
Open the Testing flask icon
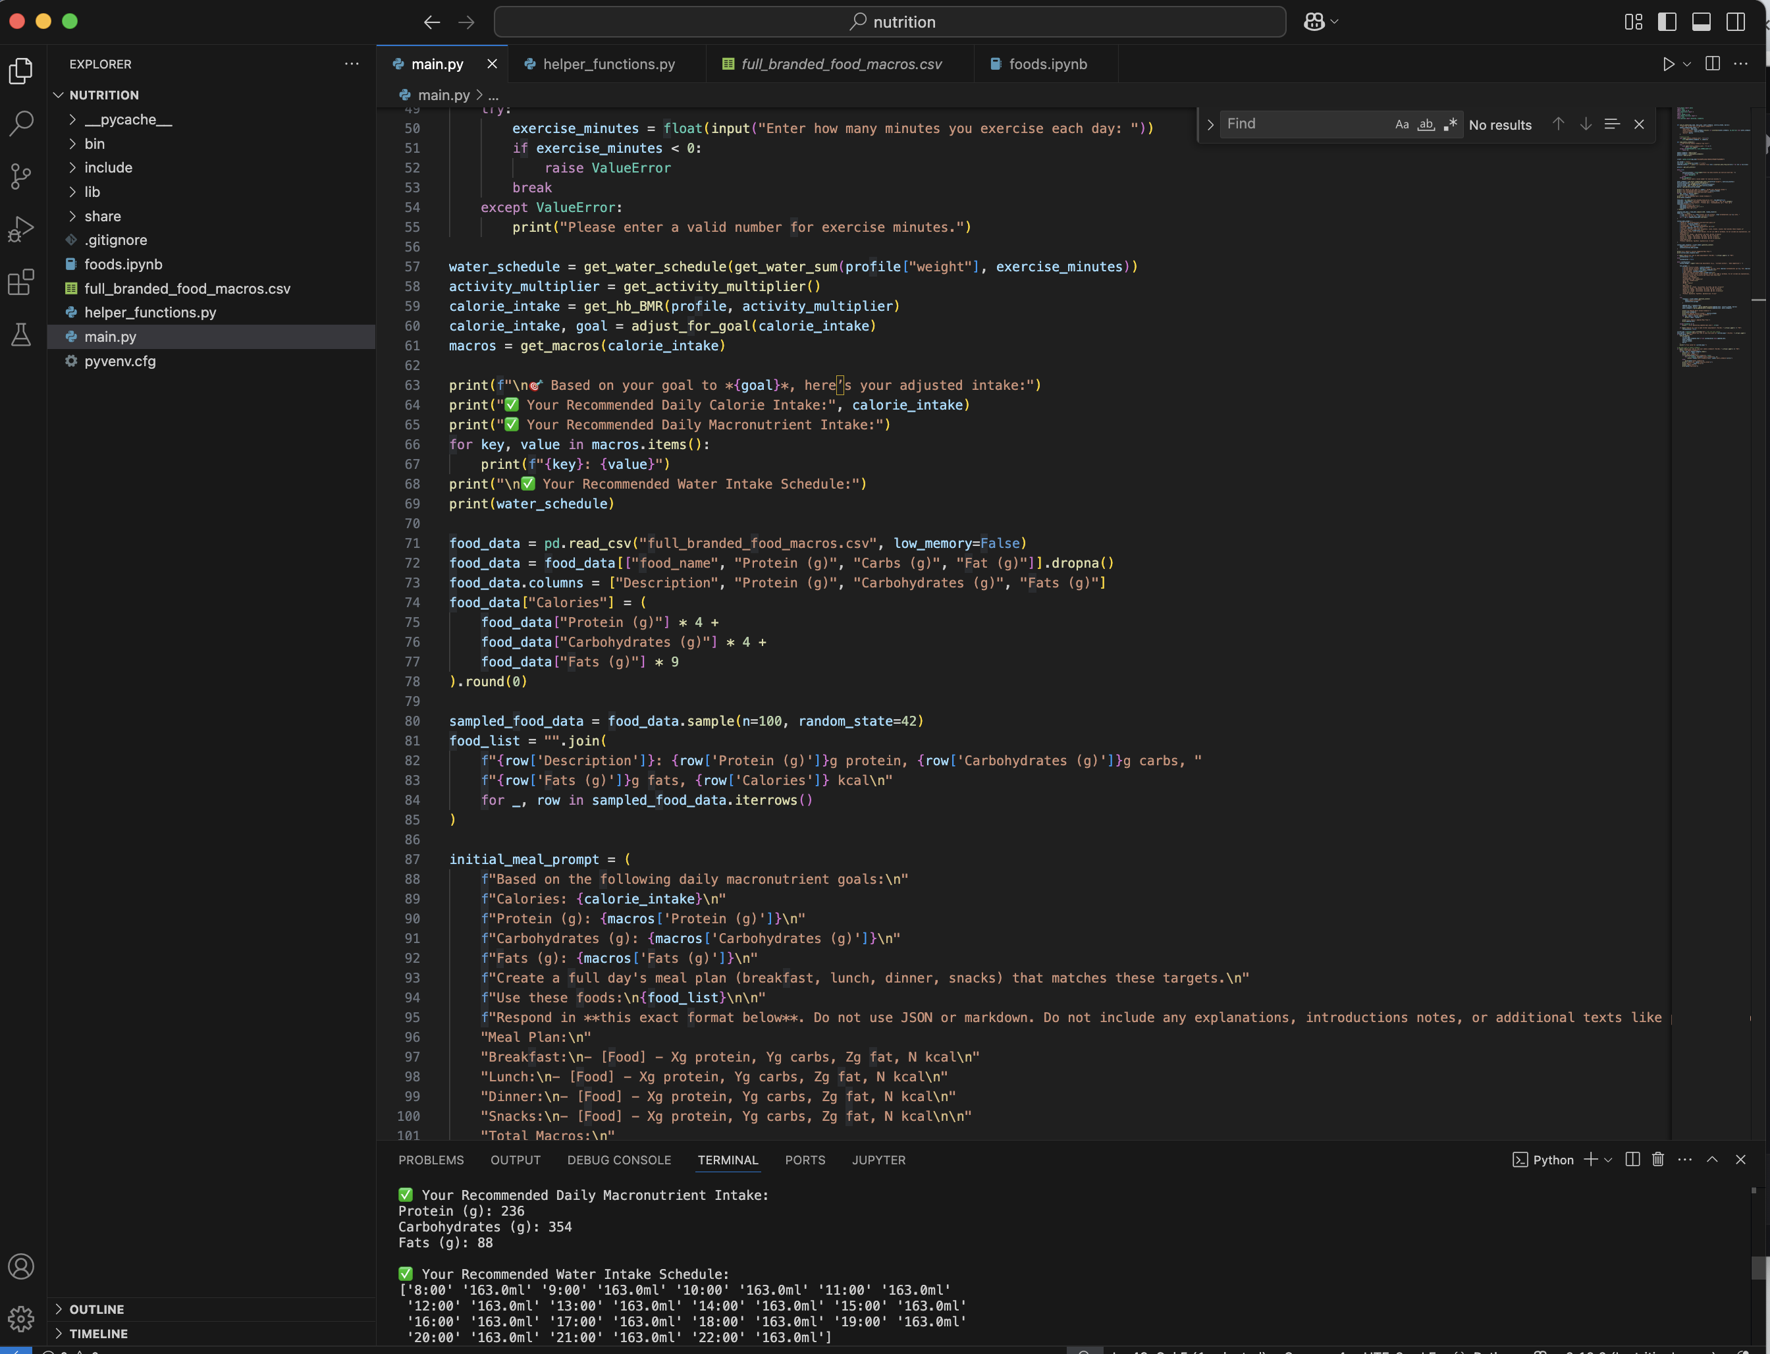click(x=21, y=335)
